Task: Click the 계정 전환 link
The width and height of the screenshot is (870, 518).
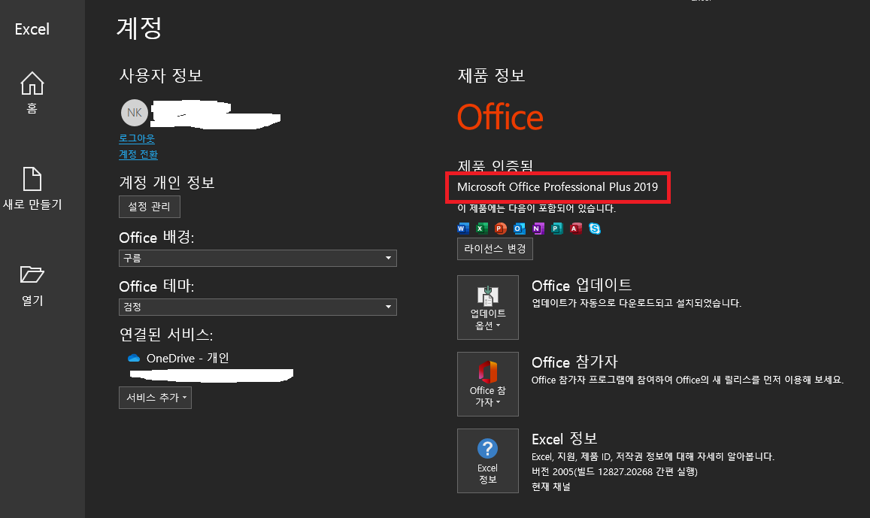Action: 138,154
